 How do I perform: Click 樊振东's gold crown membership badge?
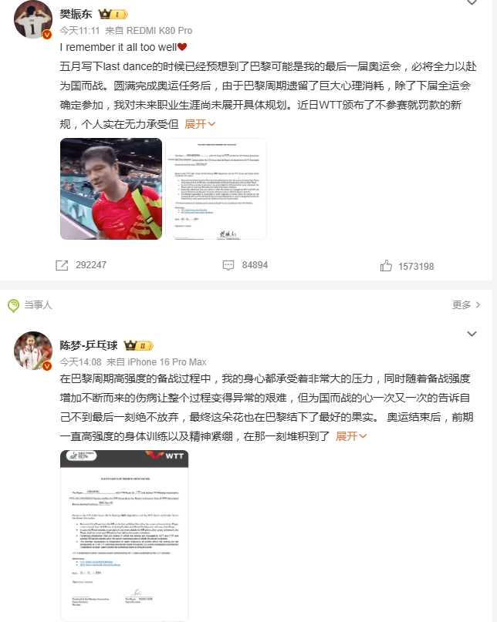tap(113, 15)
